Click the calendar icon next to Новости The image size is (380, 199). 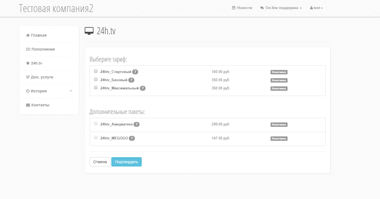click(234, 8)
